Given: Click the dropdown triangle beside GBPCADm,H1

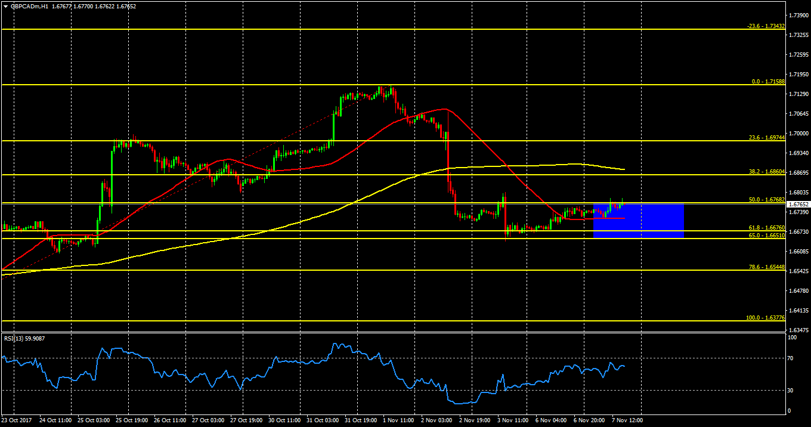Looking at the screenshot, I should click(x=5, y=5).
